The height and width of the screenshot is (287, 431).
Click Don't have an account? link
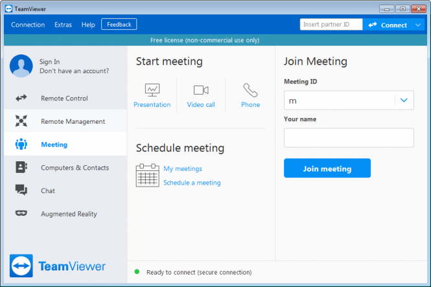(75, 71)
